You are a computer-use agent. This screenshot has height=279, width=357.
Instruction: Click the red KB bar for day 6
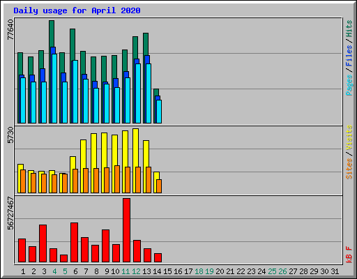(74, 243)
